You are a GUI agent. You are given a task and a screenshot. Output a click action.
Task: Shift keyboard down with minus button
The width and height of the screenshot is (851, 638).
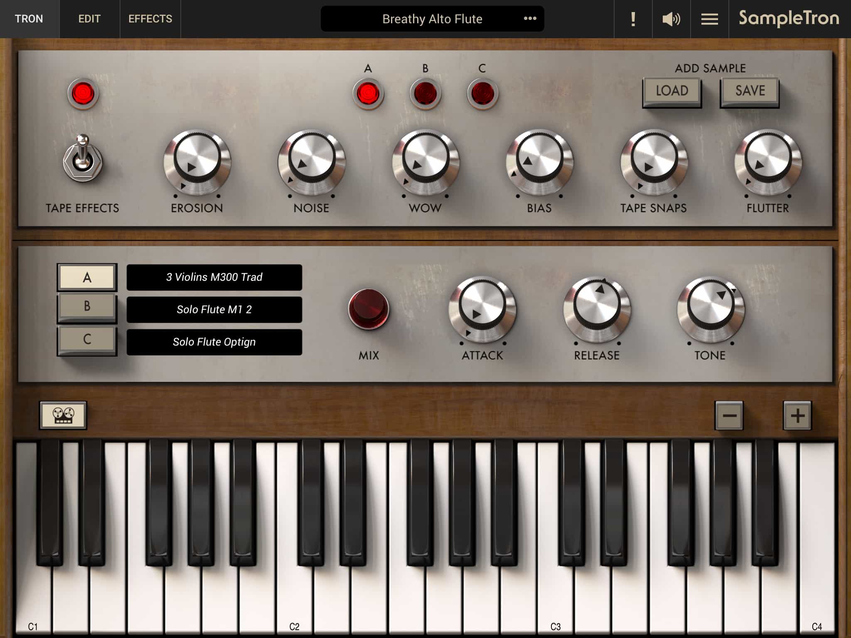point(729,415)
